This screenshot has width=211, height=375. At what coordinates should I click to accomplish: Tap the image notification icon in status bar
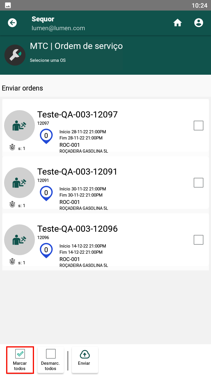coord(8,5)
